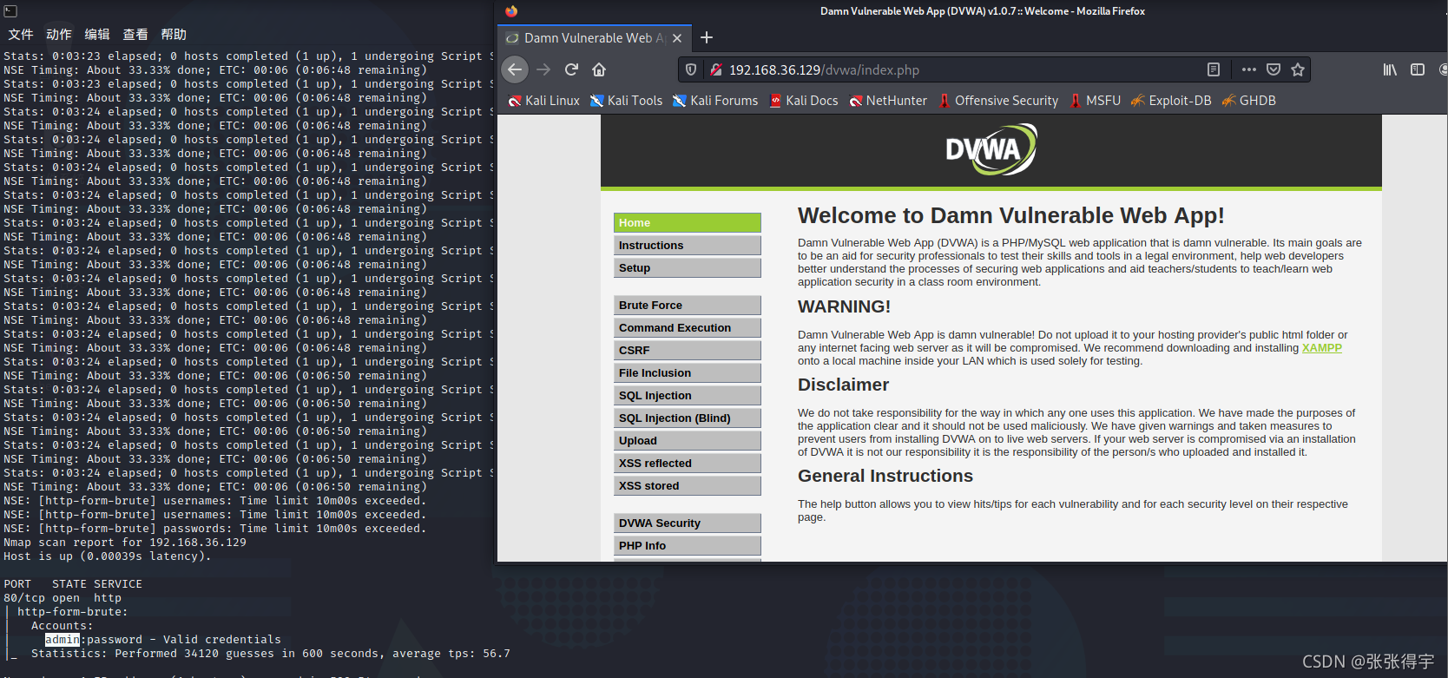
Task: Save page to Pocket icon
Action: point(1274,69)
